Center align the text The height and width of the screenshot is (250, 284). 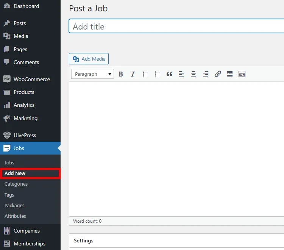[193, 74]
